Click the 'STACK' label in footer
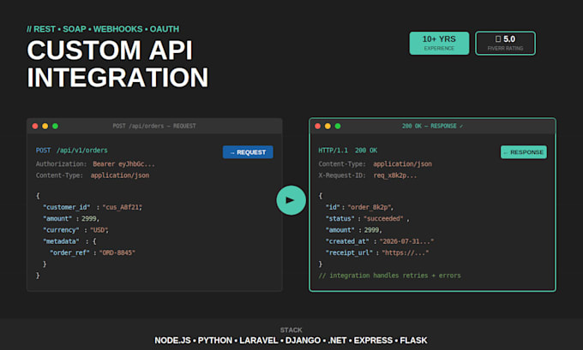This screenshot has width=583, height=350. [291, 330]
